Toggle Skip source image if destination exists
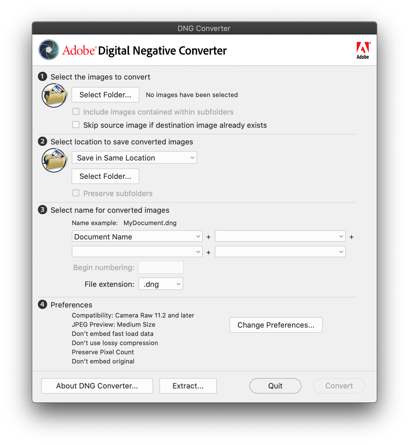The image size is (409, 445). (76, 125)
